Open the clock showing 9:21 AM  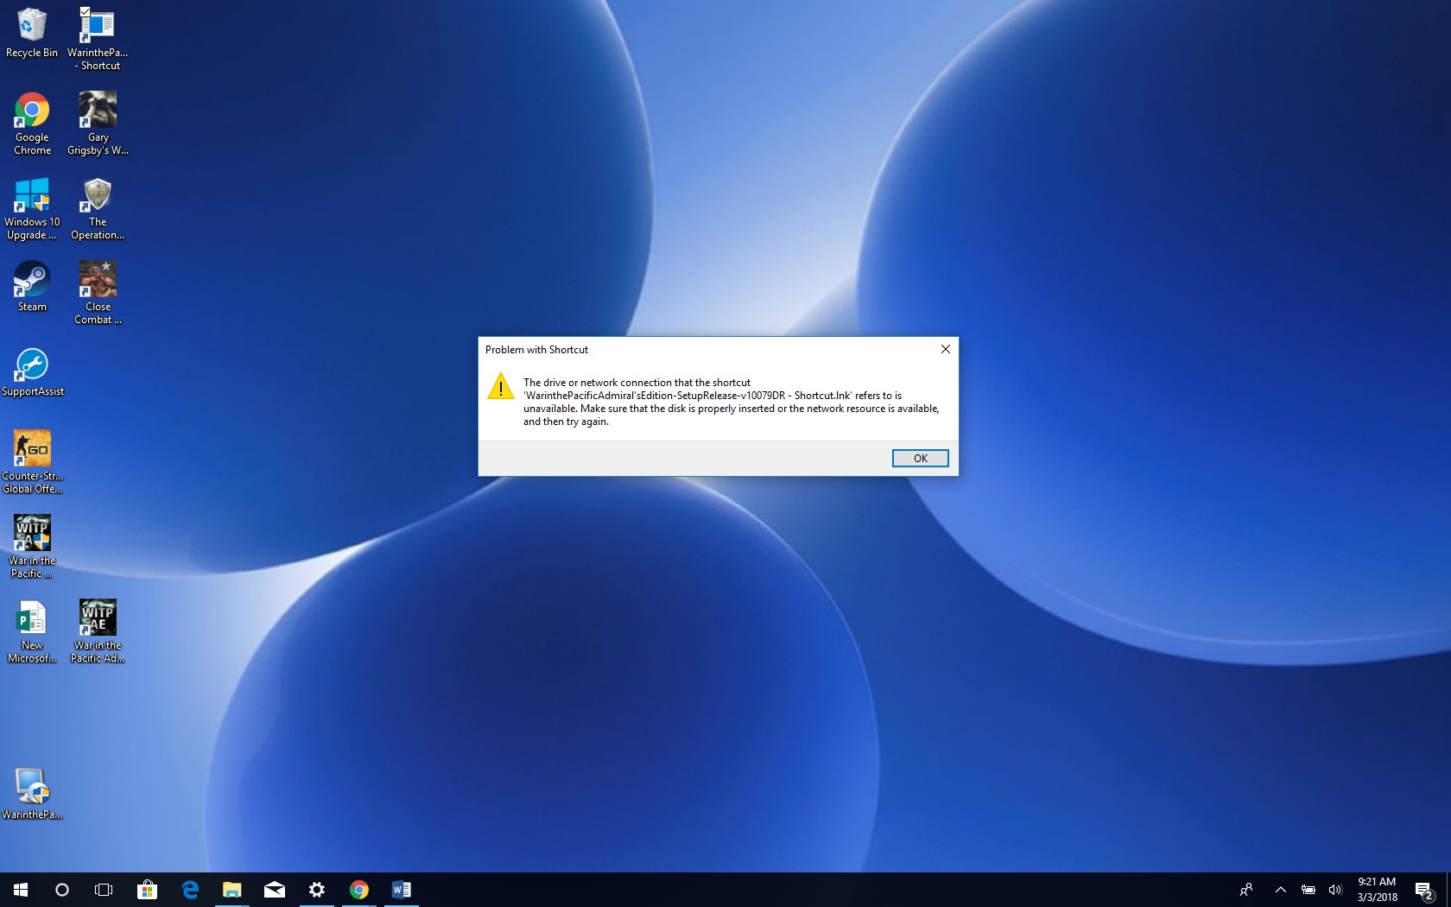pyautogui.click(x=1377, y=890)
